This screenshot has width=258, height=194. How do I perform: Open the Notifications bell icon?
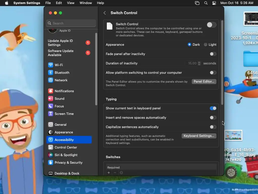click(50, 91)
